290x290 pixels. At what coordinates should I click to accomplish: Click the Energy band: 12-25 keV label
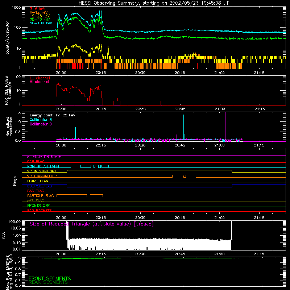point(53,115)
